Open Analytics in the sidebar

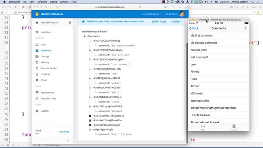46,32
